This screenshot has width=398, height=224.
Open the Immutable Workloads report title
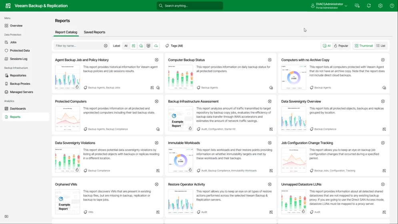(x=184, y=143)
